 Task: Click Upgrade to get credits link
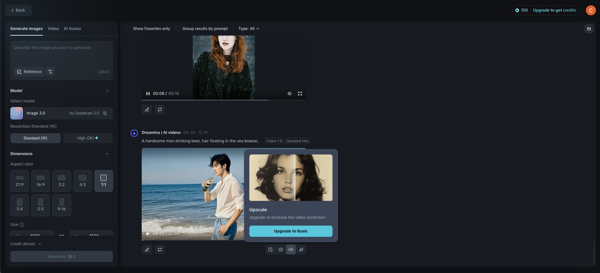click(554, 10)
